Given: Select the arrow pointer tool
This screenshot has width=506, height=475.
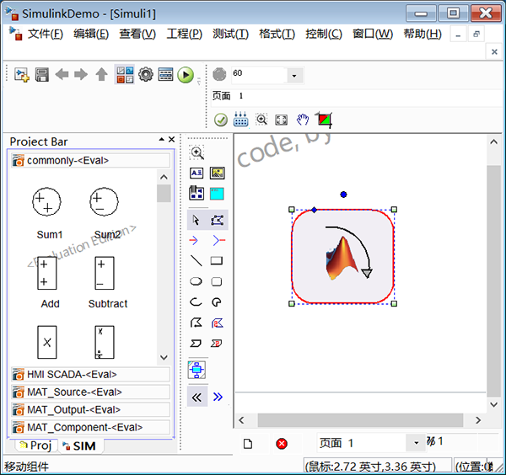Looking at the screenshot, I should 196,221.
